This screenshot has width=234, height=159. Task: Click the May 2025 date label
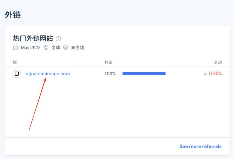[31, 48]
